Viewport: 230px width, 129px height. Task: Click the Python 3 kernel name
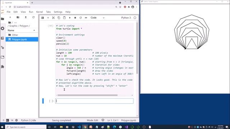coord(126,18)
